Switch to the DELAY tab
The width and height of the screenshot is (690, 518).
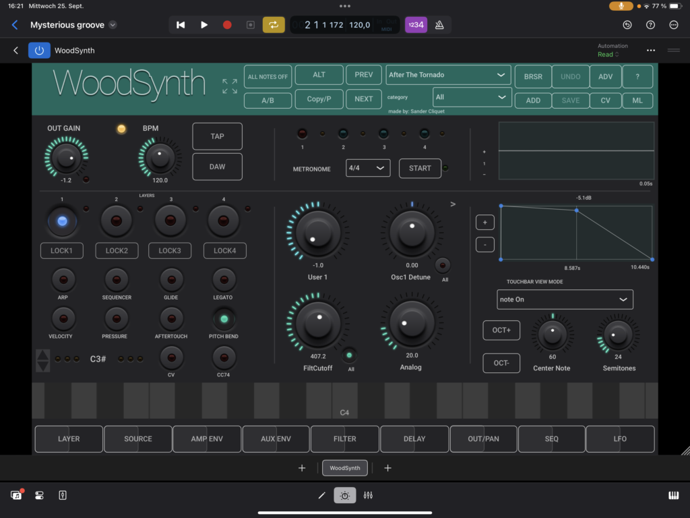(x=414, y=438)
